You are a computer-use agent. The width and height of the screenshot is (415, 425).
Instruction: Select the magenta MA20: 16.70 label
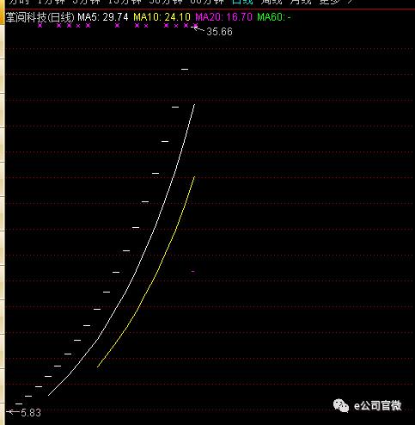click(223, 17)
